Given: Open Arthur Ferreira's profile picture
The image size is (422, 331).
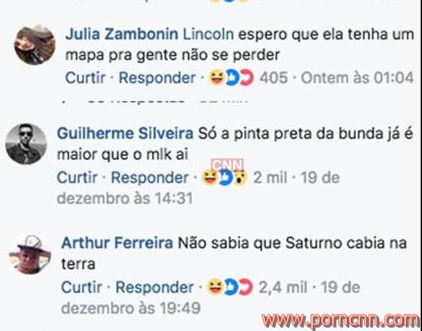Looking at the screenshot, I should click(30, 255).
